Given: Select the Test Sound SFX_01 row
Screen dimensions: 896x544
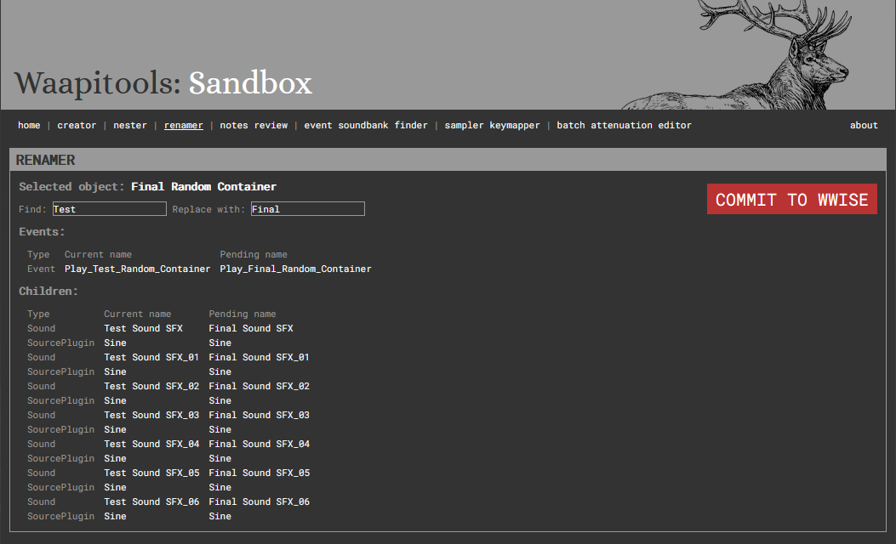Looking at the screenshot, I should point(151,357).
